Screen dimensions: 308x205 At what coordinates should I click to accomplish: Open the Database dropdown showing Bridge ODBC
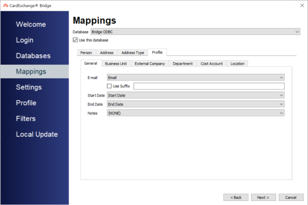coord(195,32)
